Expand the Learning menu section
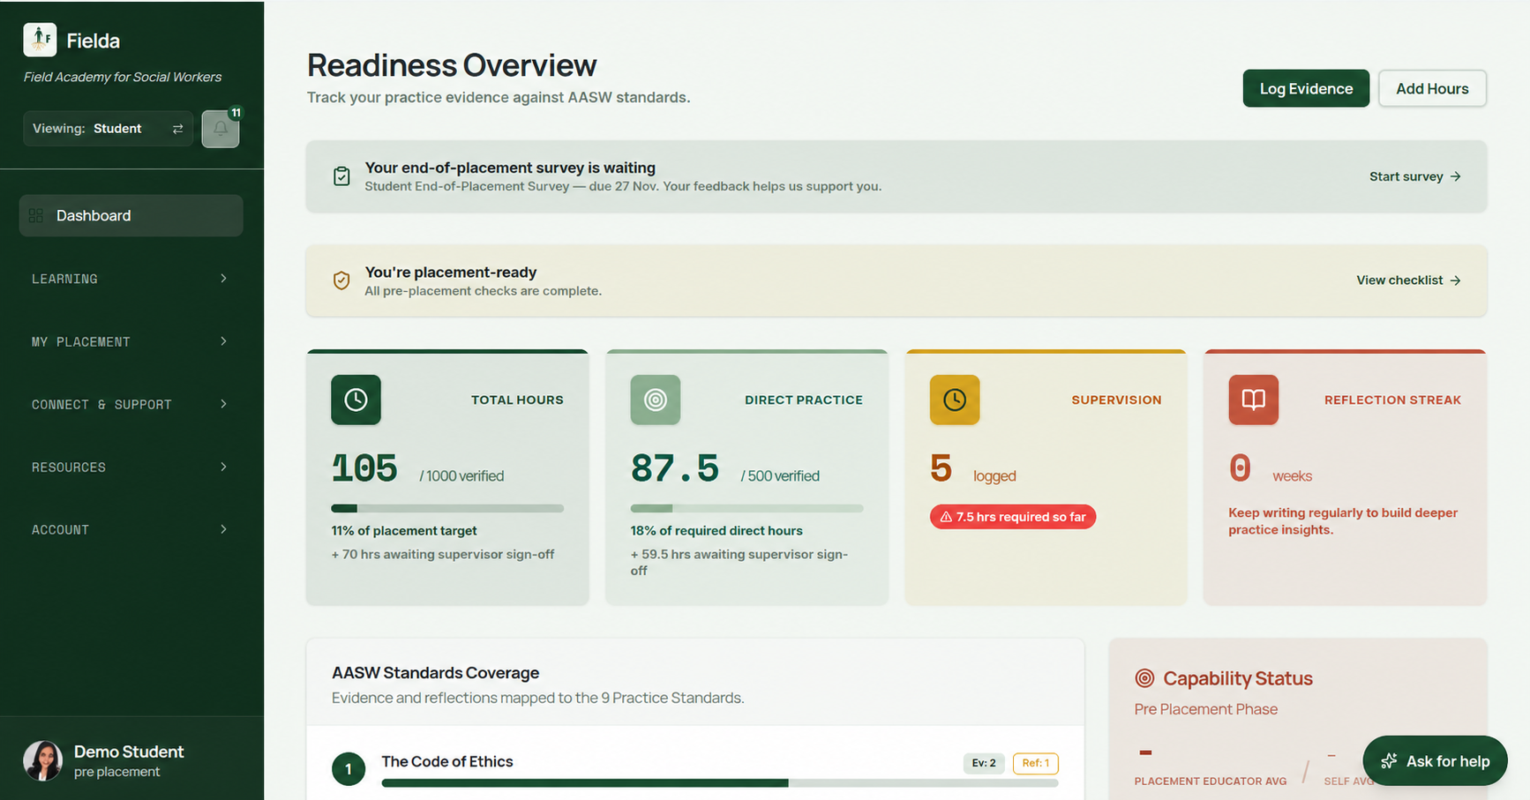The width and height of the screenshot is (1530, 800). [x=131, y=279]
